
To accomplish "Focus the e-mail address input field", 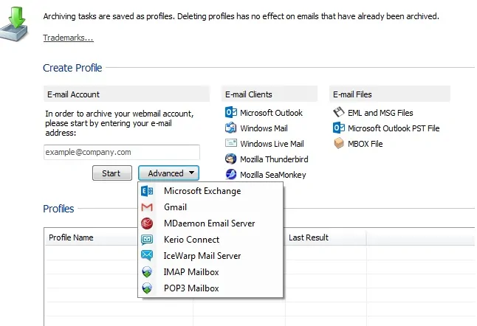I will pos(122,152).
